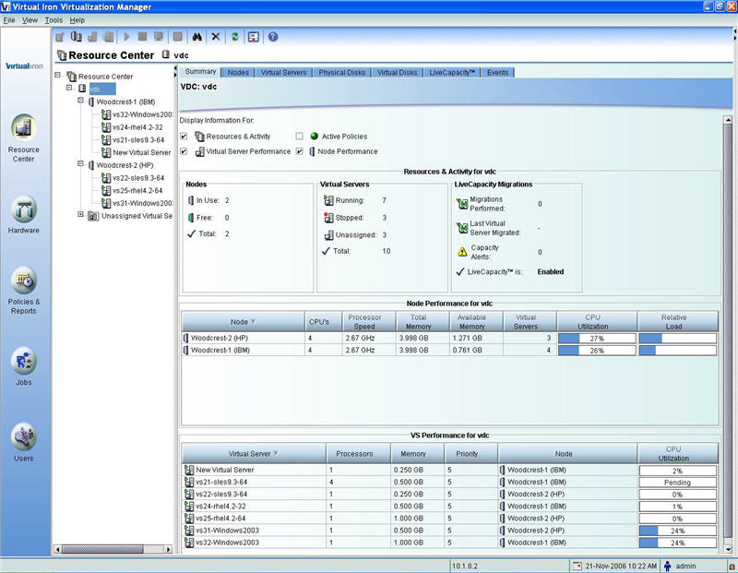Check the Active Policies checkbox
The image size is (738, 573).
coord(299,136)
